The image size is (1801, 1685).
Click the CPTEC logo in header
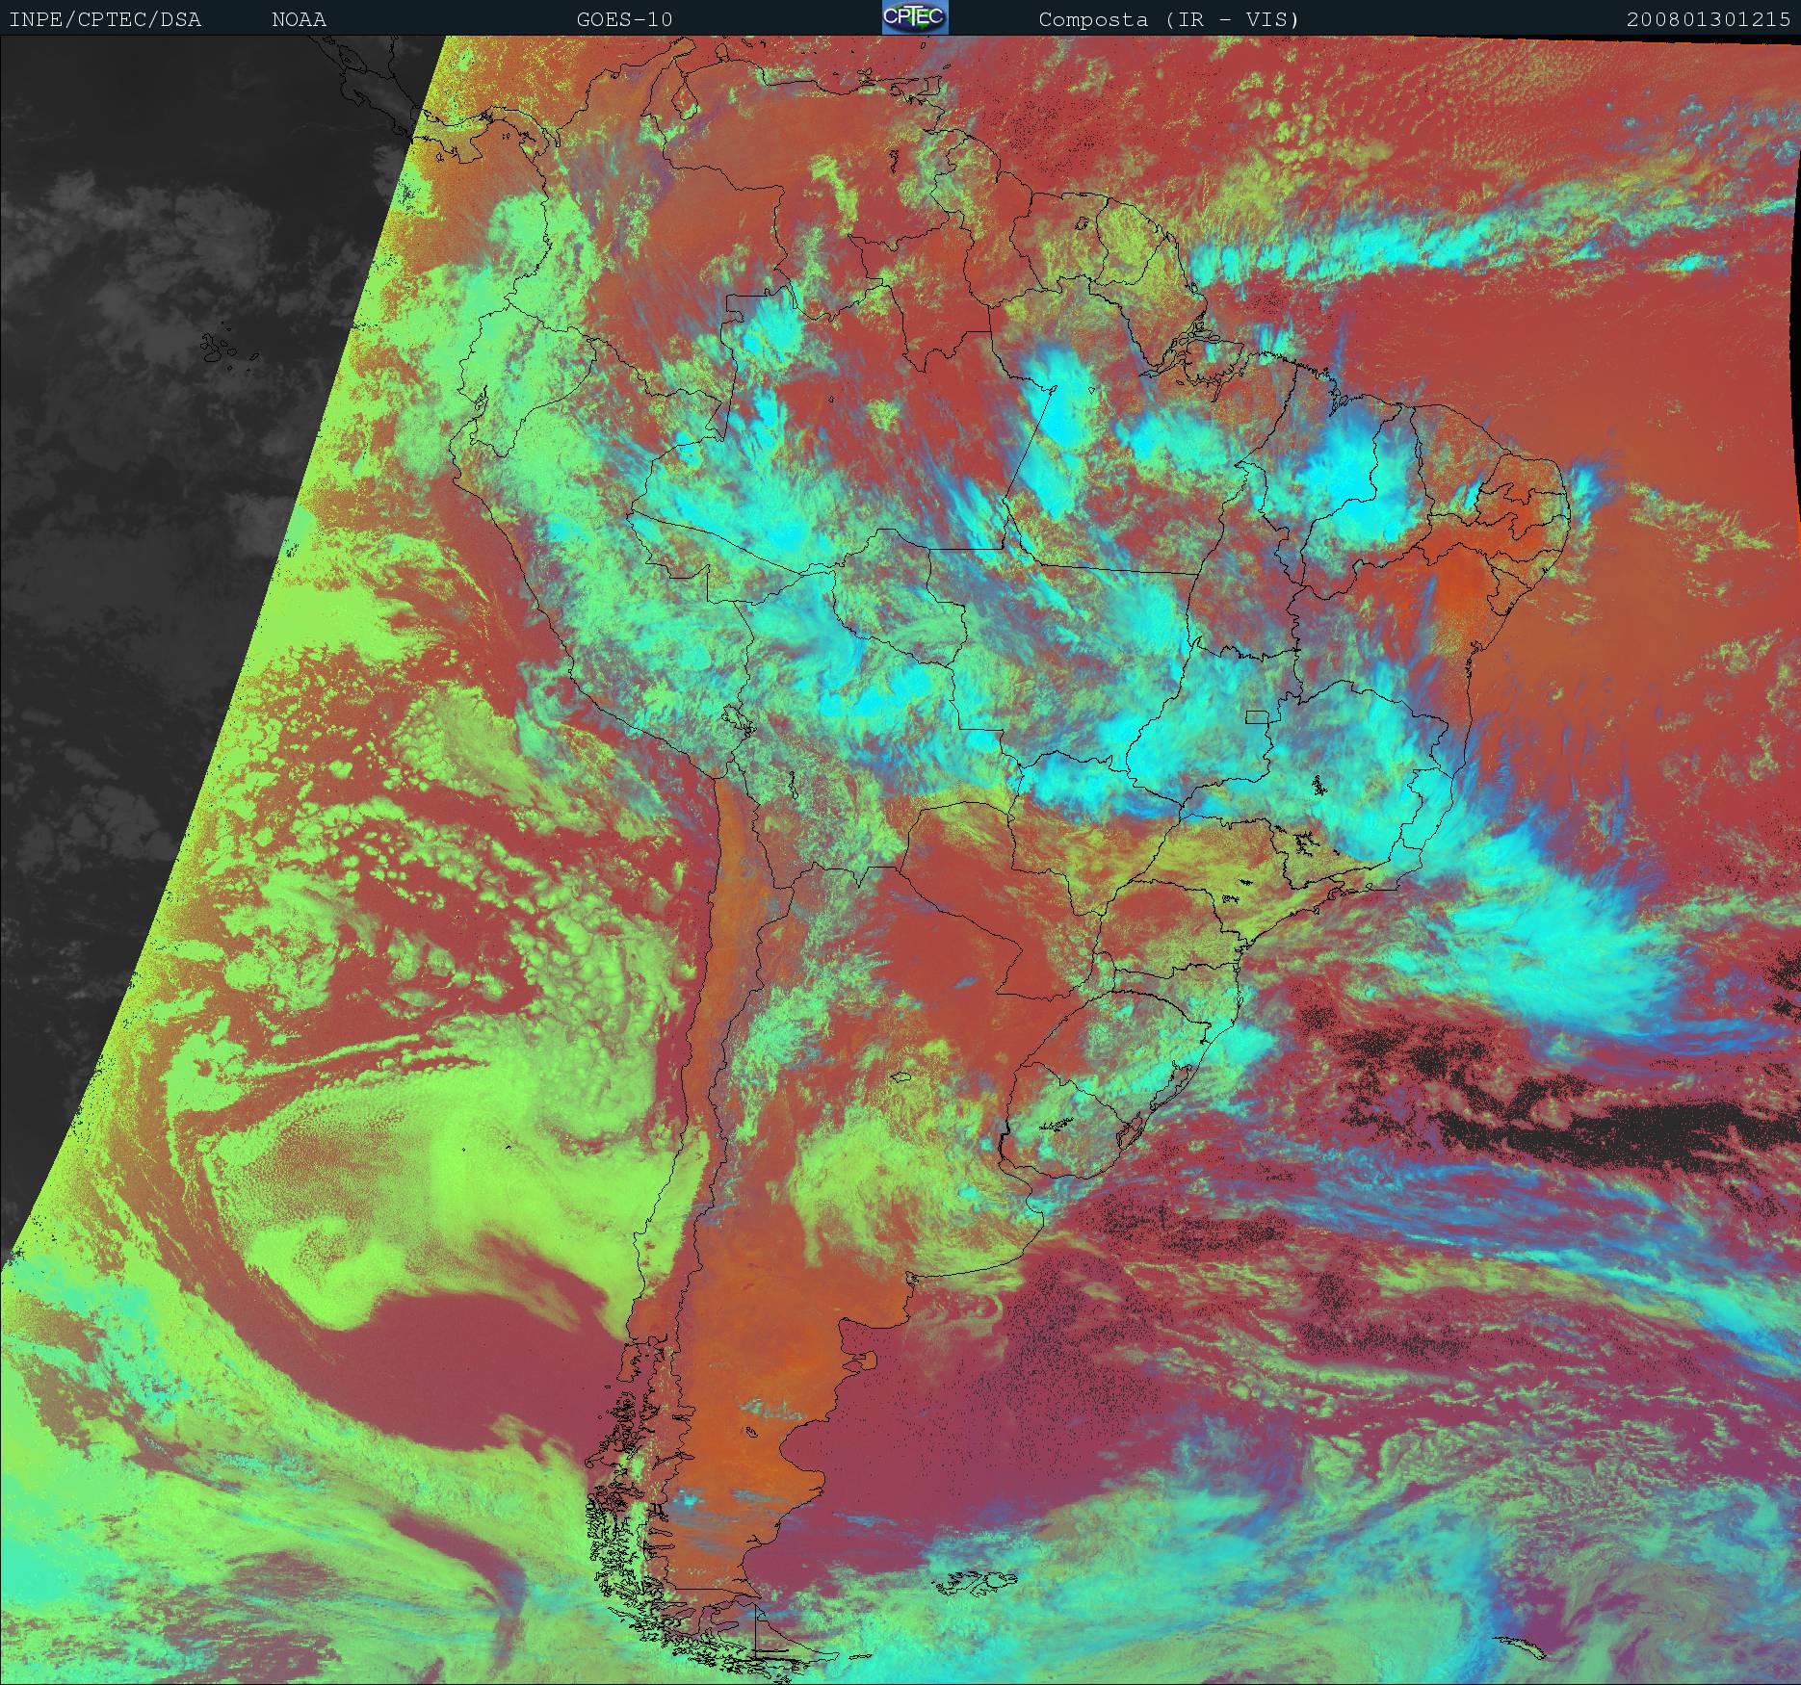click(x=915, y=17)
